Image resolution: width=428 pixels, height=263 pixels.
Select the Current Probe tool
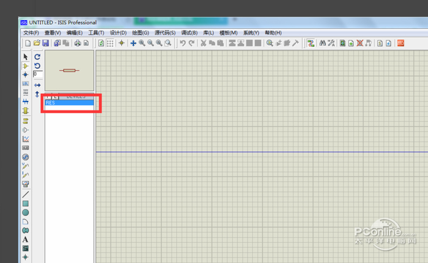pos(26,175)
